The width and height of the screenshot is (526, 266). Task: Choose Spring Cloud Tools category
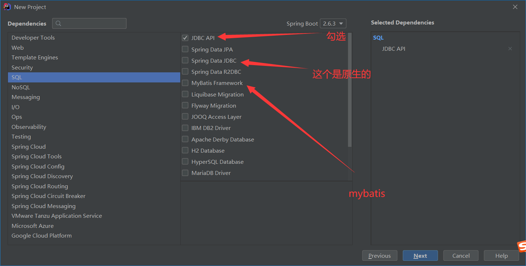(x=94, y=156)
